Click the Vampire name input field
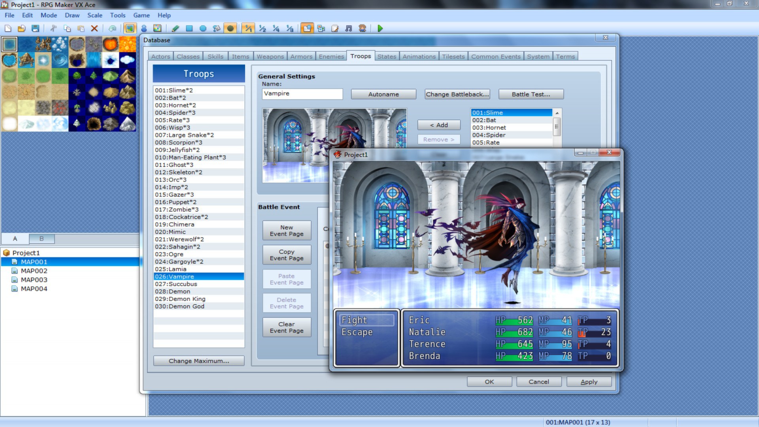 click(x=302, y=93)
